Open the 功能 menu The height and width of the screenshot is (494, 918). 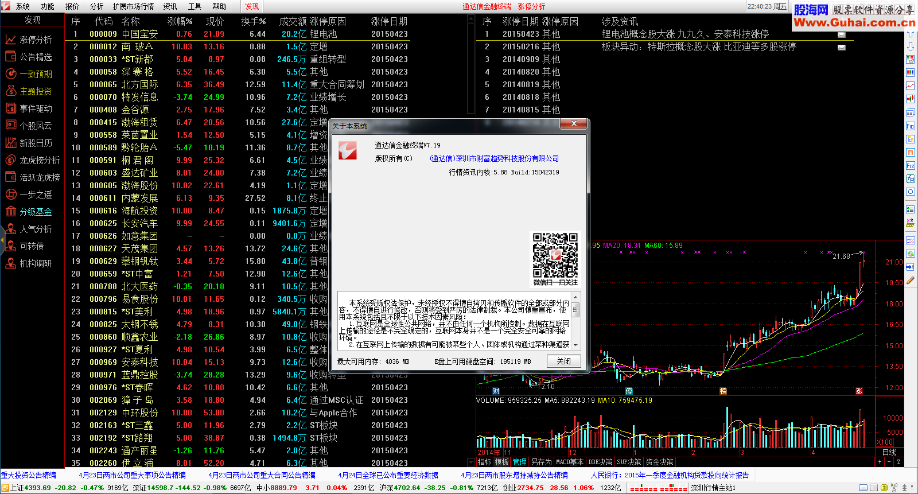(x=47, y=6)
